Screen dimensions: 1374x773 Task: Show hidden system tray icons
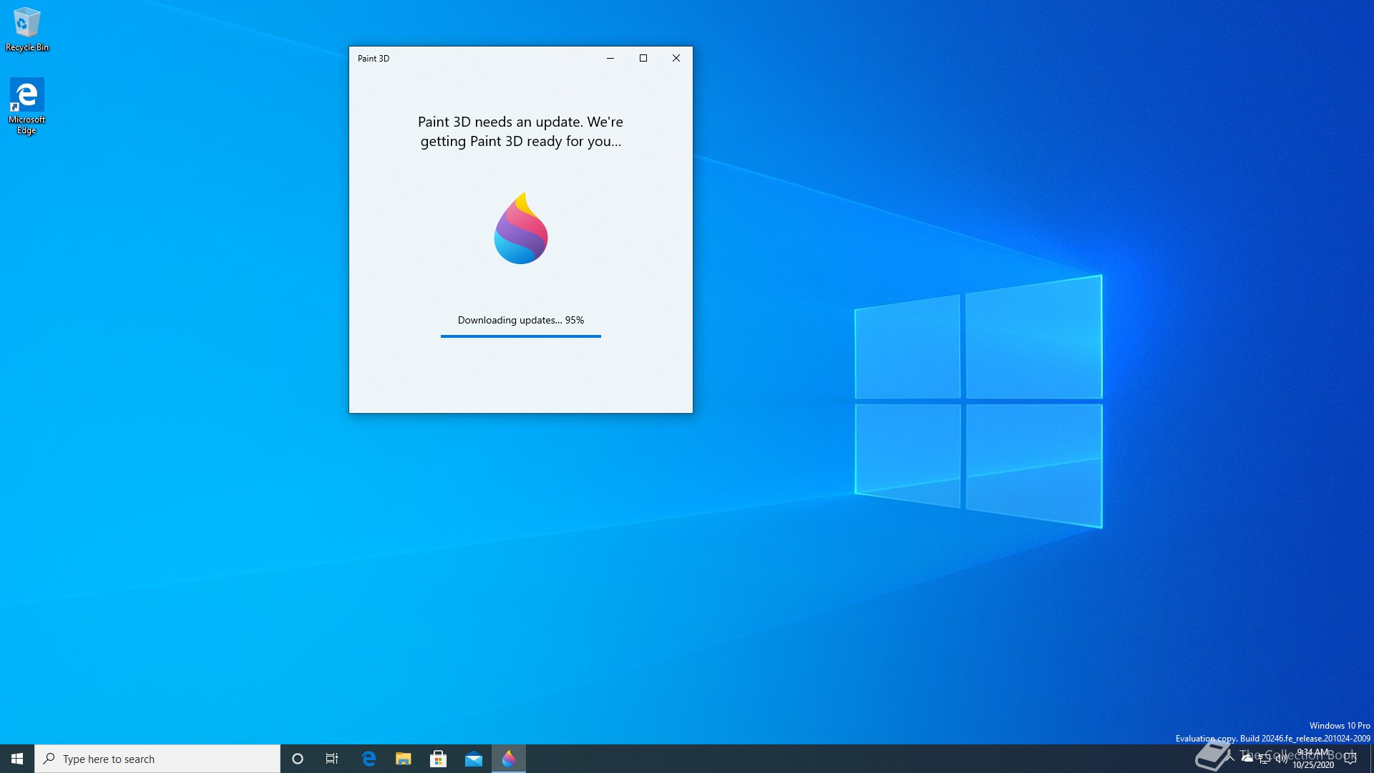1231,759
